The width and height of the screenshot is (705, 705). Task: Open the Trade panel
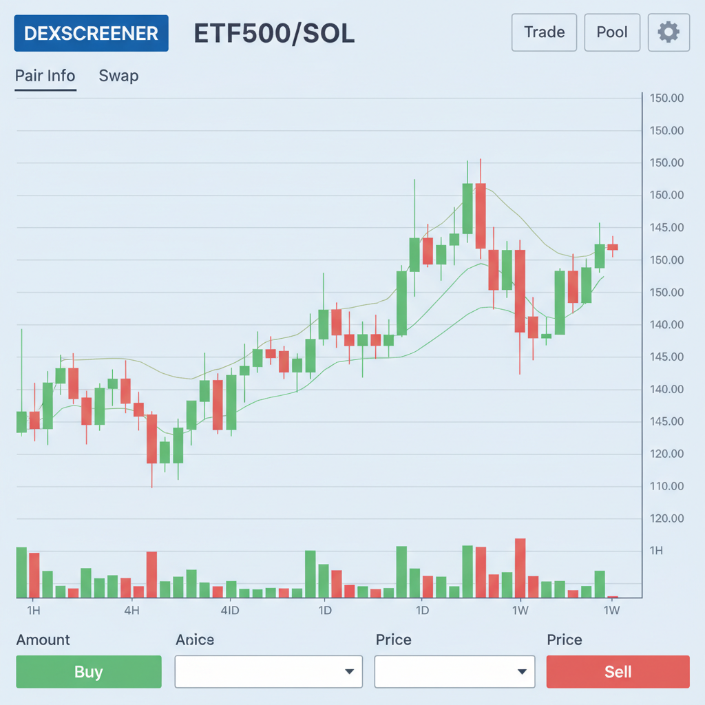(x=544, y=32)
